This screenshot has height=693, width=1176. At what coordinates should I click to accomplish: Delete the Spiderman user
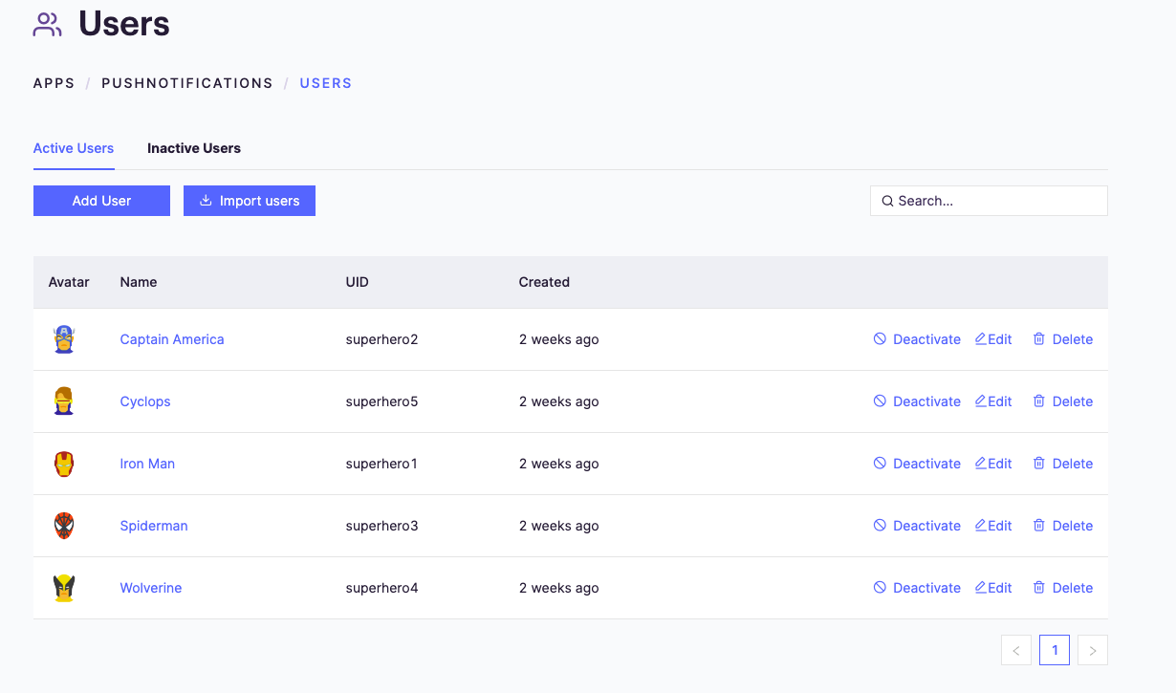pos(1062,526)
